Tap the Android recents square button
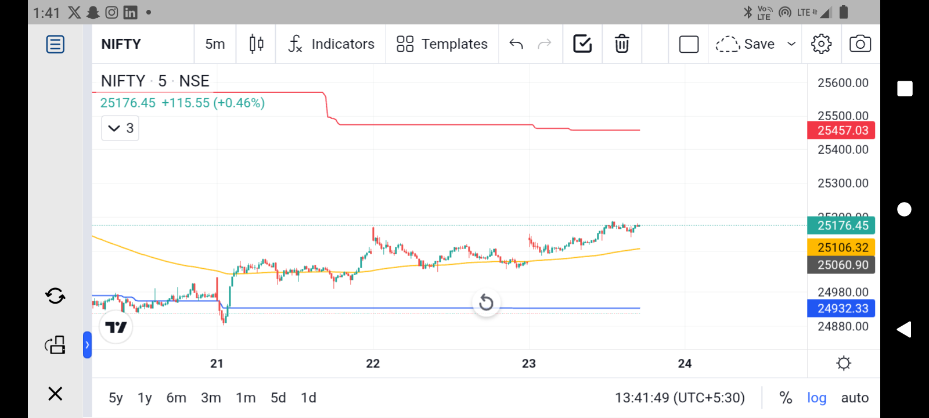The height and width of the screenshot is (418, 929). pyautogui.click(x=905, y=89)
